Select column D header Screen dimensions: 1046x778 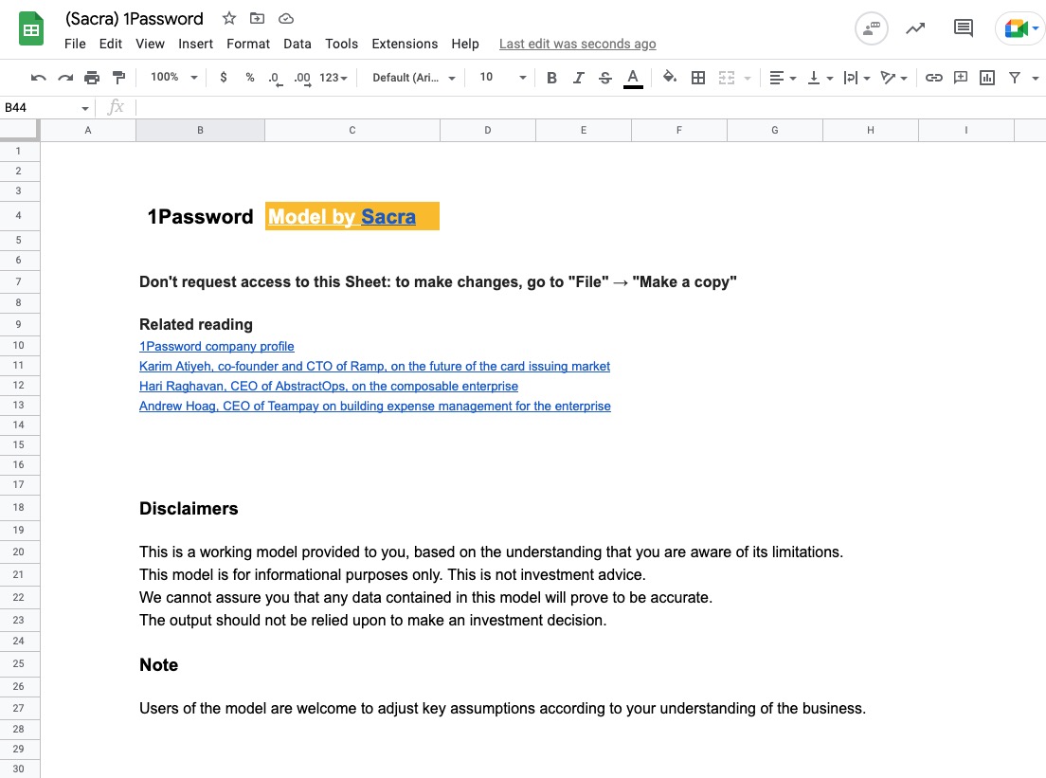pyautogui.click(x=488, y=130)
